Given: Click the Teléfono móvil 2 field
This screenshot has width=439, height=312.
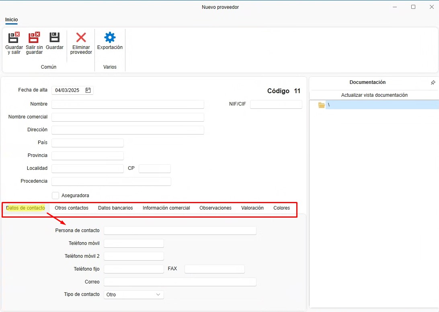Looking at the screenshot, I should (133, 256).
